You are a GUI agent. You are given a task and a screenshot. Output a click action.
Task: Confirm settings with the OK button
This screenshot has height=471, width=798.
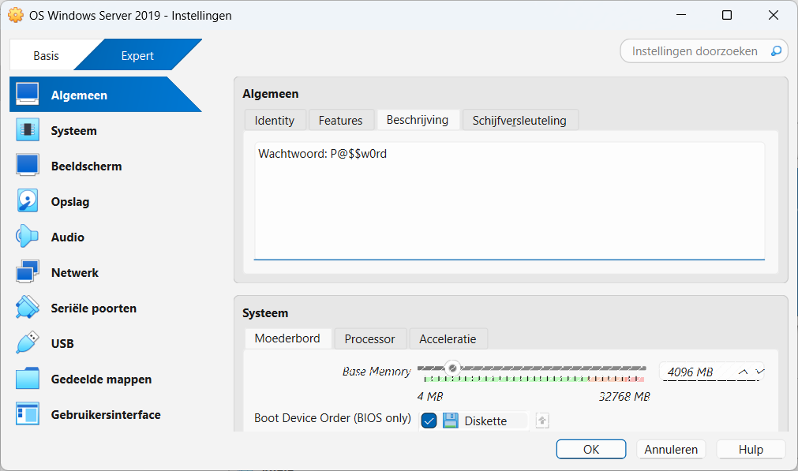(x=590, y=449)
